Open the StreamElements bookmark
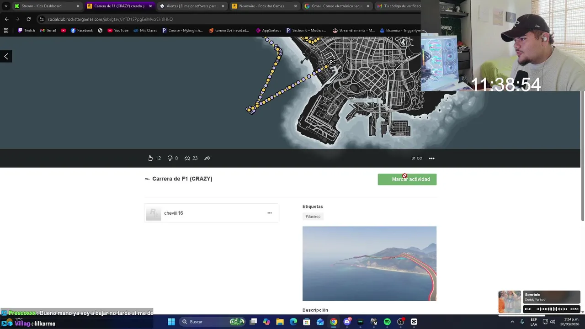Viewport: 585px width, 329px height. point(353,31)
